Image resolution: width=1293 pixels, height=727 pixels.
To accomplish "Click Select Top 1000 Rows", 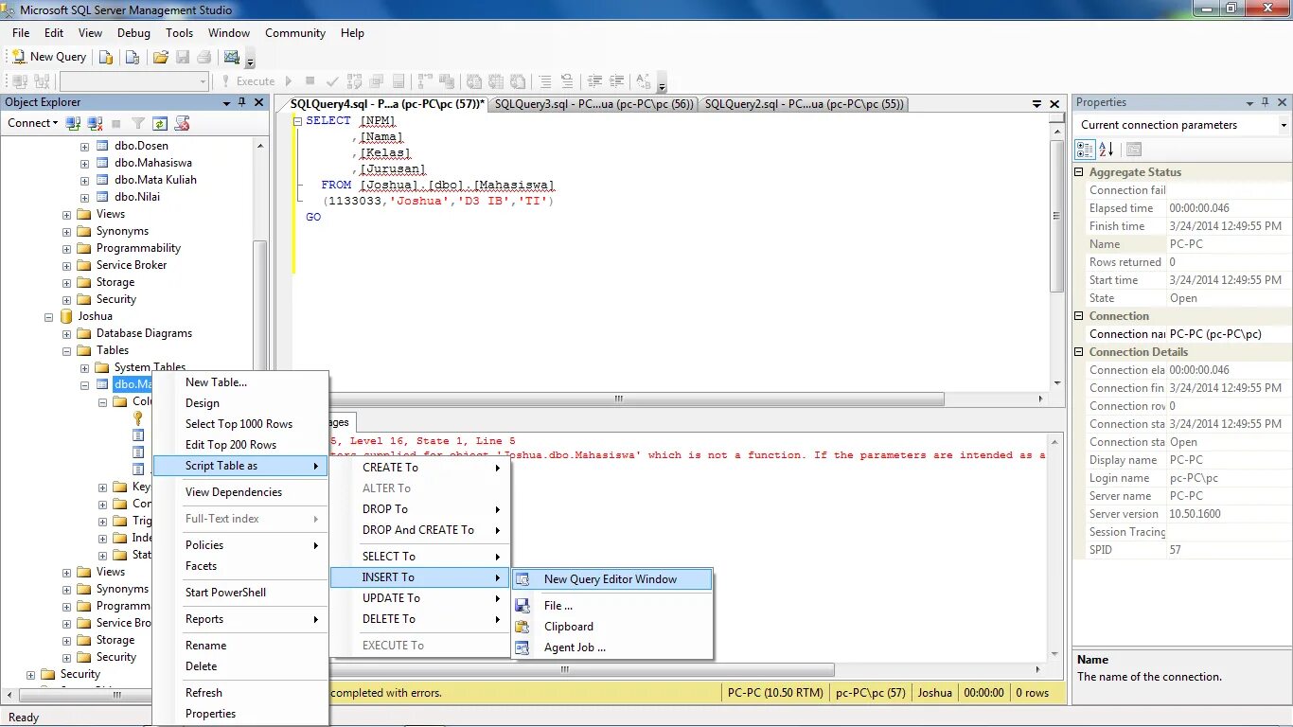I will point(240,424).
